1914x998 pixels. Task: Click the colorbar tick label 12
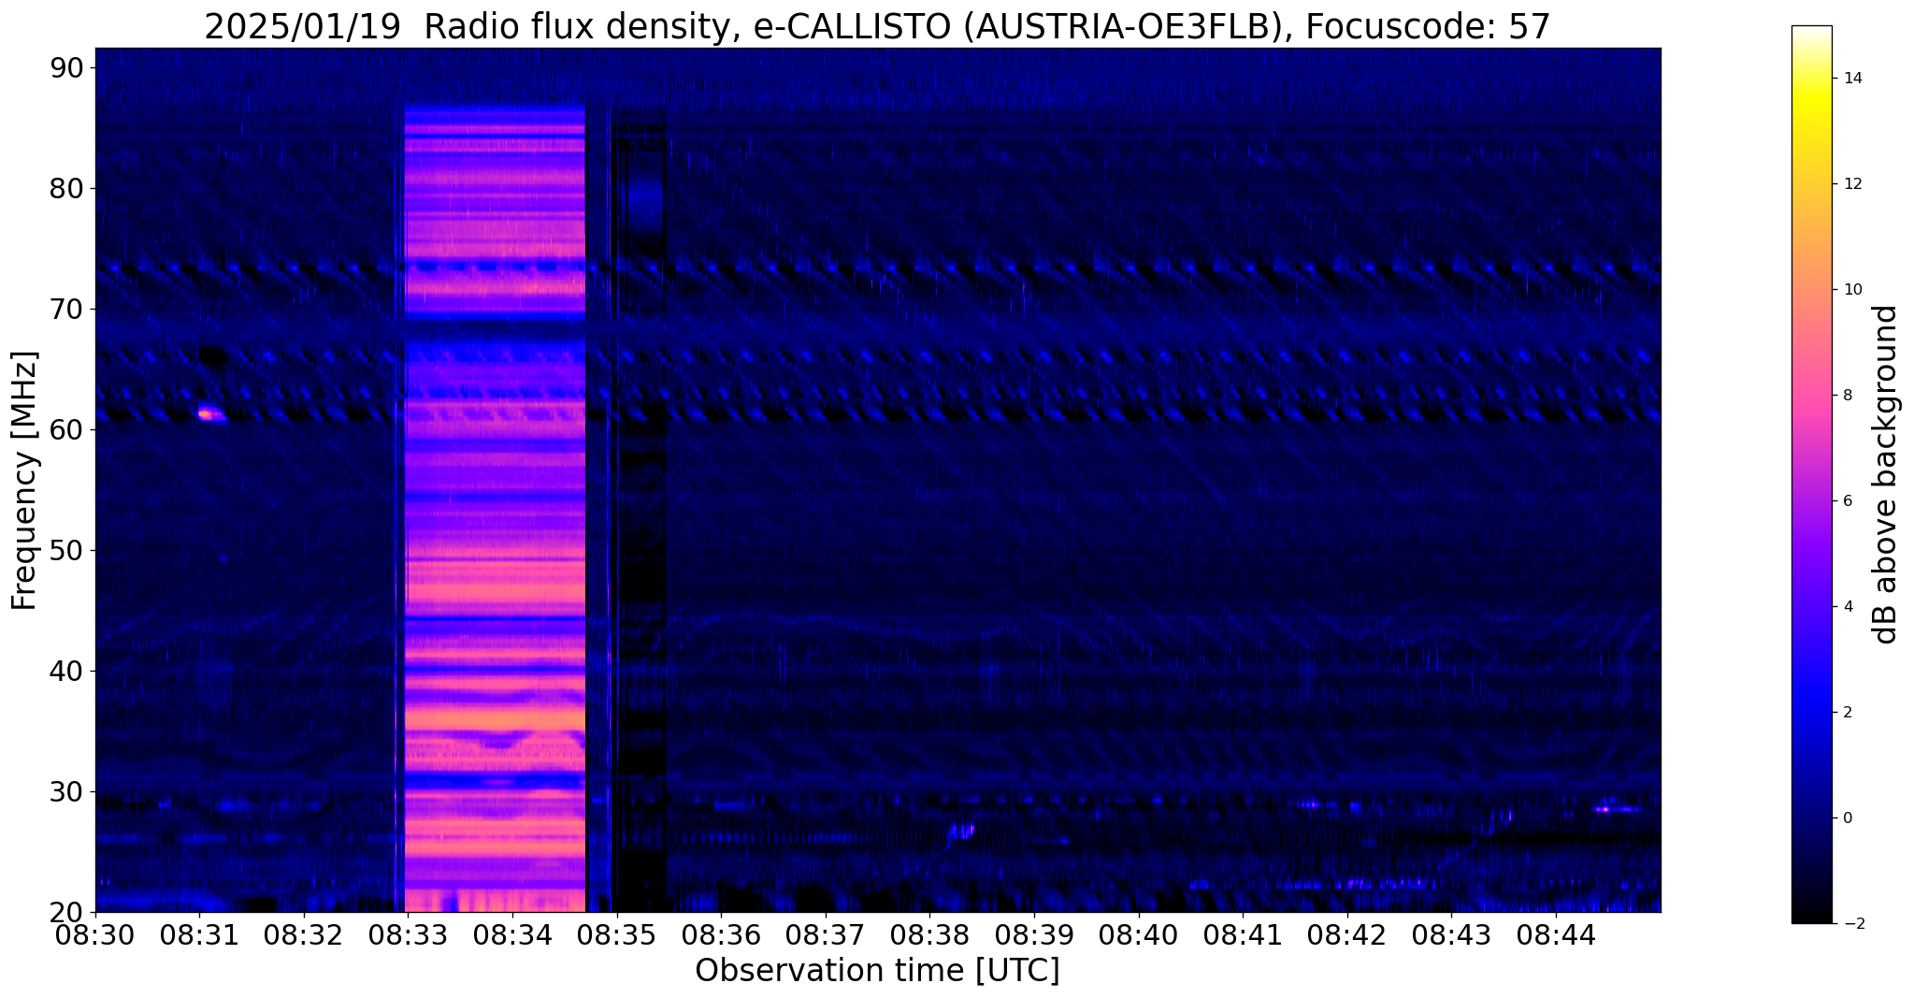coord(1852,184)
